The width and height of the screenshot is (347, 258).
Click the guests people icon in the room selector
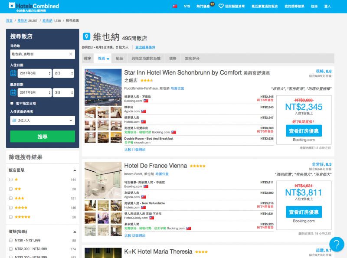coord(14,121)
